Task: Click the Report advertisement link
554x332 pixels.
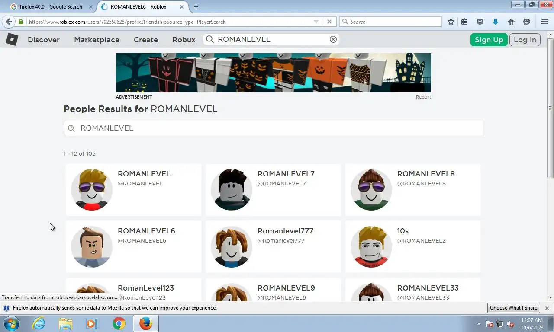Action: click(x=423, y=97)
